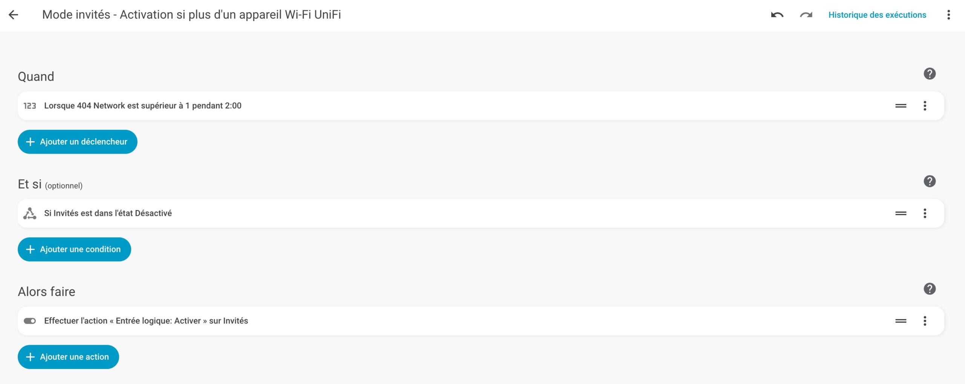Open help for the Et si section
The image size is (965, 384).
pos(930,181)
